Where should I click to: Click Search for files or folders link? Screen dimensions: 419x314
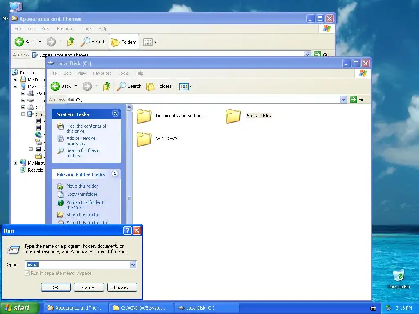coord(83,153)
